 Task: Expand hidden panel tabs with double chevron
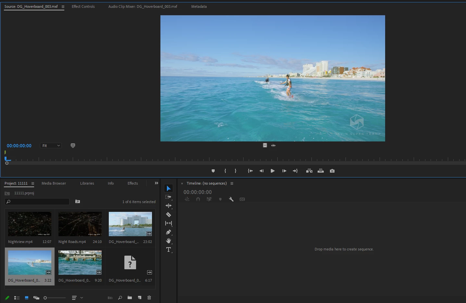tap(157, 183)
